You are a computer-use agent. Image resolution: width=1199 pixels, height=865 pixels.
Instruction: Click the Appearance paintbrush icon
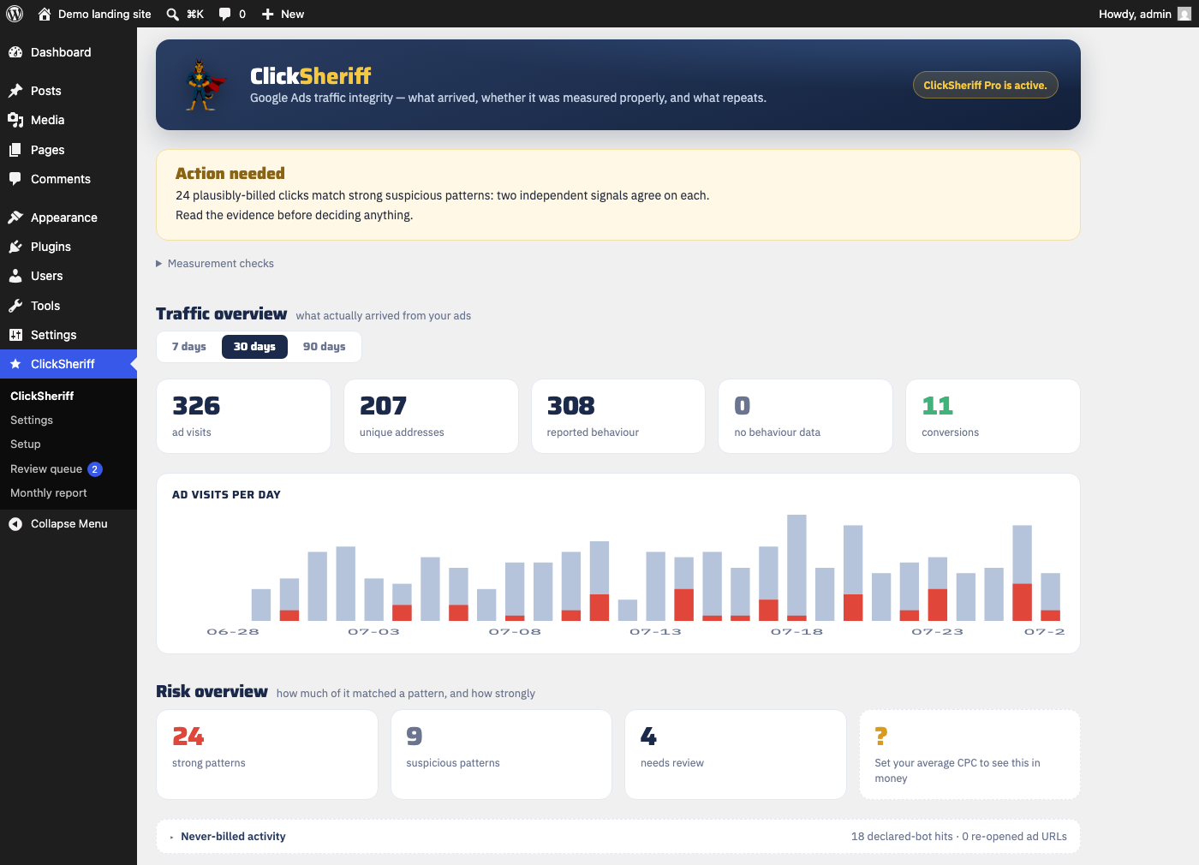(15, 218)
